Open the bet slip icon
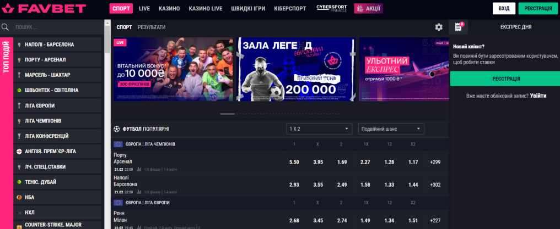 point(458,27)
